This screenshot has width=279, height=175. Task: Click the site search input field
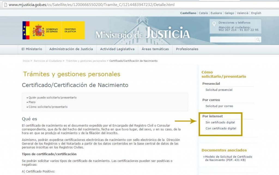pyautogui.click(x=233, y=40)
